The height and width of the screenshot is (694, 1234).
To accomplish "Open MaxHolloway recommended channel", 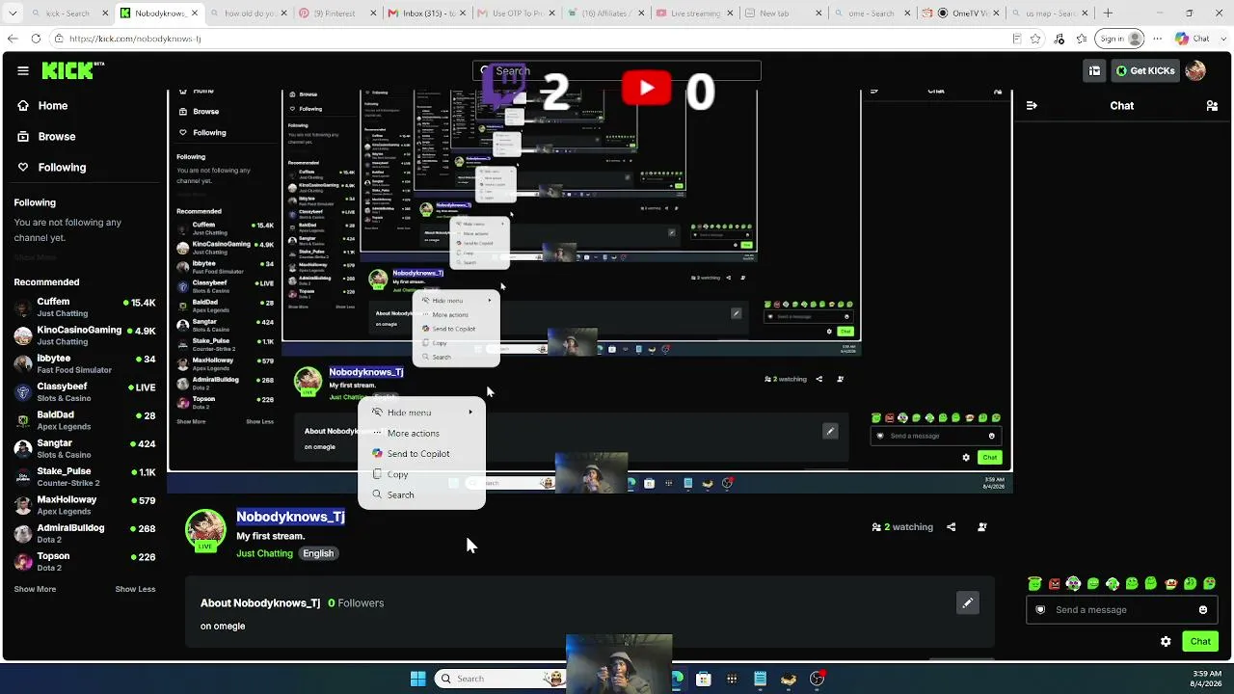I will coord(85,506).
